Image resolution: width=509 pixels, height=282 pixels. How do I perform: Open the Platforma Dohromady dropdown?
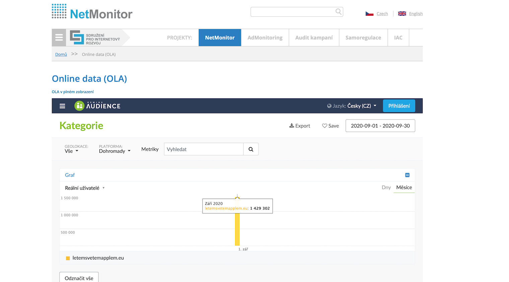[115, 151]
